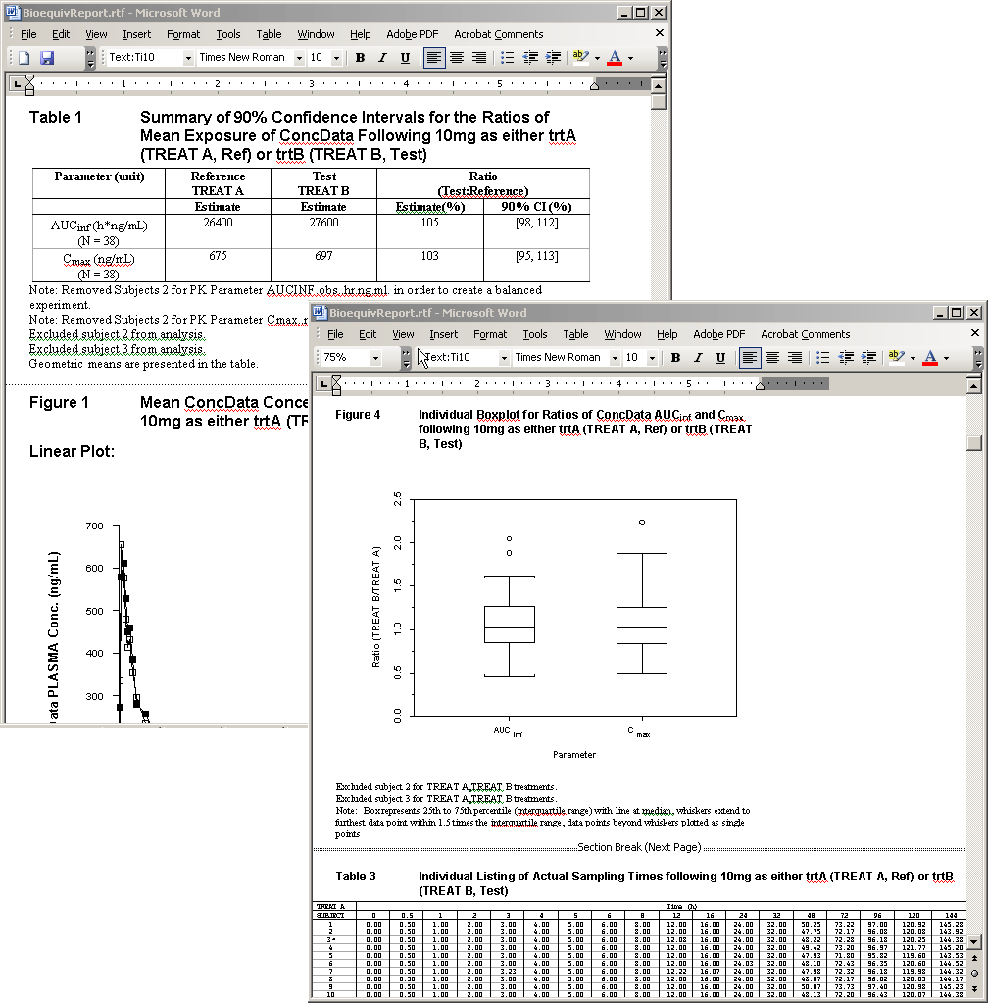
Task: Click Decrease Indent icon in front window
Action: click(846, 358)
